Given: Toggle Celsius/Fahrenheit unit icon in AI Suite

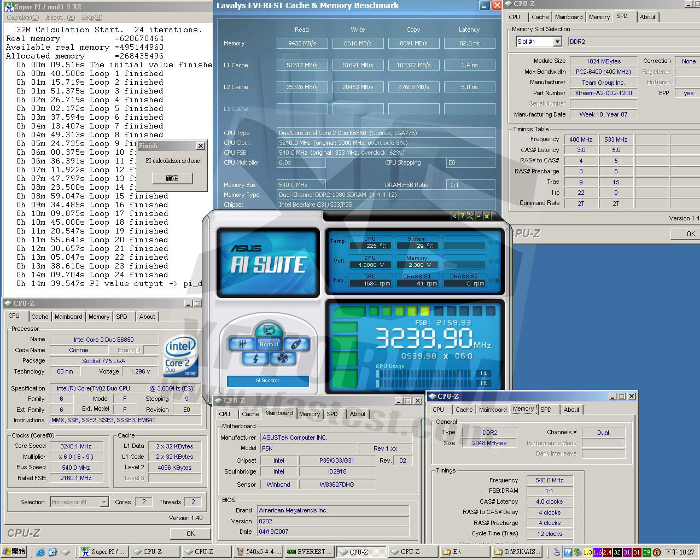Looking at the screenshot, I should [470, 216].
